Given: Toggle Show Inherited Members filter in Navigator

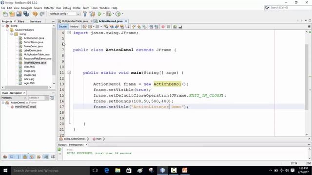Looking at the screenshot, I should 5,157.
